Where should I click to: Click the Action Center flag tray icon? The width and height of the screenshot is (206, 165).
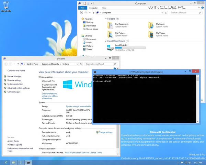182,163
